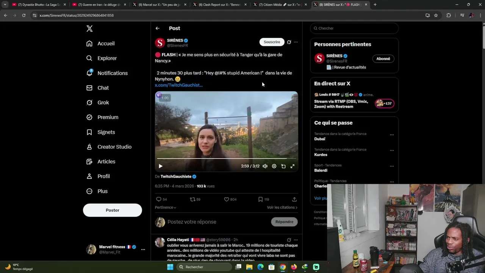The height and width of the screenshot is (273, 485).
Task: Mute the video sound
Action: pyautogui.click(x=265, y=166)
